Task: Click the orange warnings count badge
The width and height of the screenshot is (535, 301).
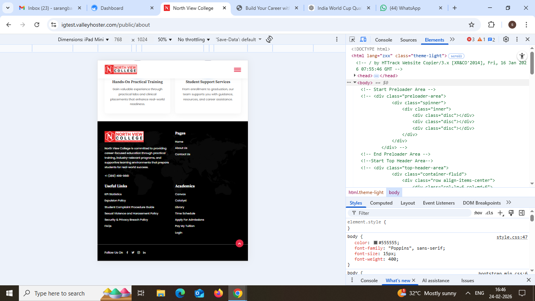Action: click(481, 40)
